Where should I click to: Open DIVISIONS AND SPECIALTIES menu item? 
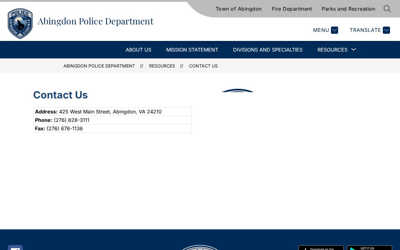tap(268, 50)
